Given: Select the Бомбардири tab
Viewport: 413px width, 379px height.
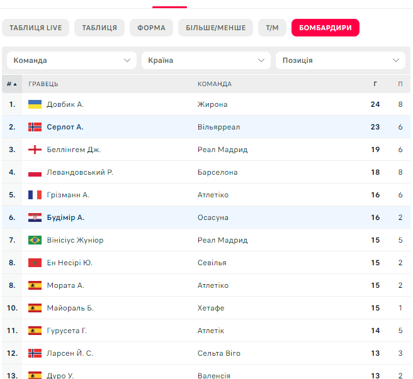Looking at the screenshot, I should click(325, 28).
